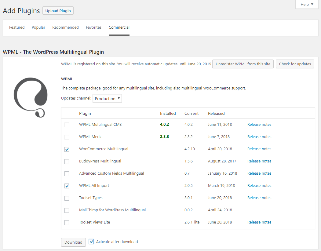Switch to the Recommended tab

[x=65, y=27]
